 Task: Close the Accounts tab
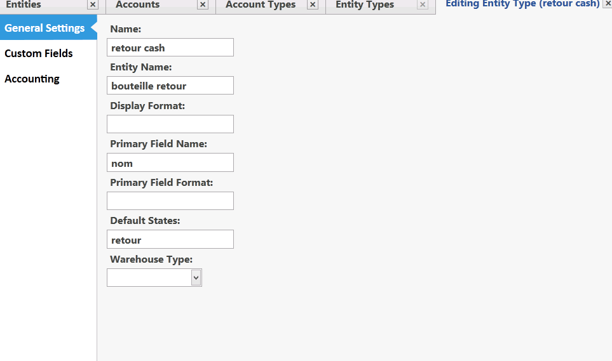click(x=203, y=4)
